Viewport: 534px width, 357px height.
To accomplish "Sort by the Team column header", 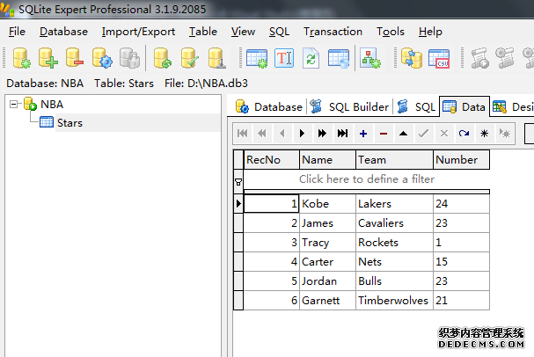I will [394, 160].
